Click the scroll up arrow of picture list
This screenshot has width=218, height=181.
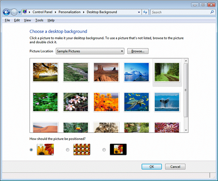[186, 61]
